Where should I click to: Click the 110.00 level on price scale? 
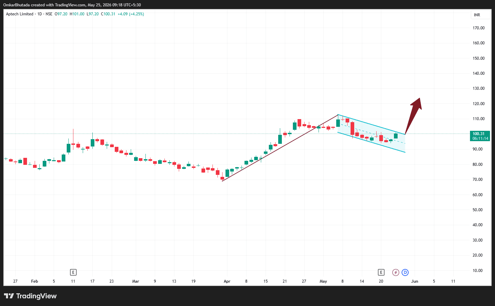pos(479,119)
